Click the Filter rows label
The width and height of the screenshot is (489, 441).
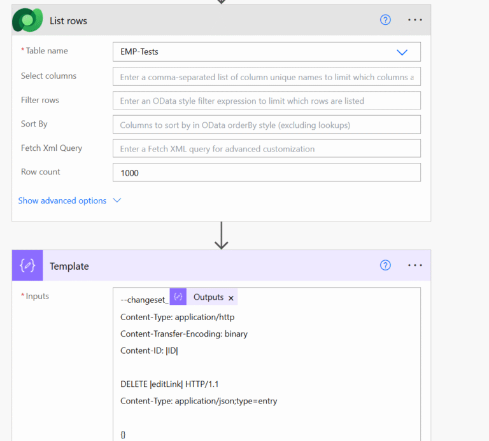point(40,100)
